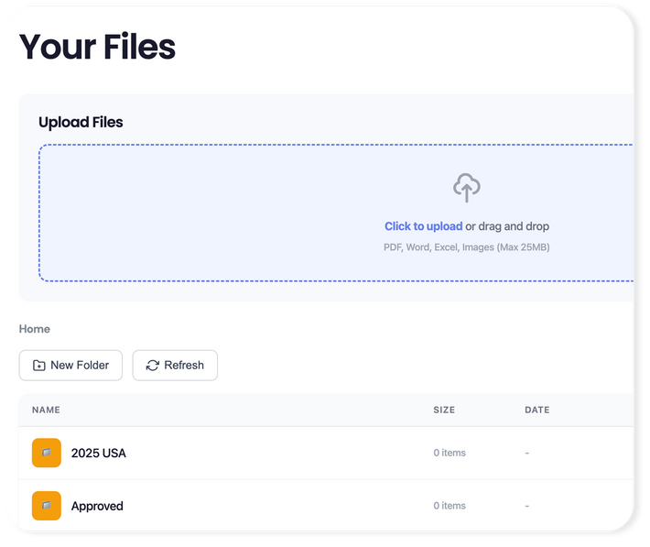Click the orange folder icon for 2025 USA
The image size is (650, 547).
(x=47, y=453)
